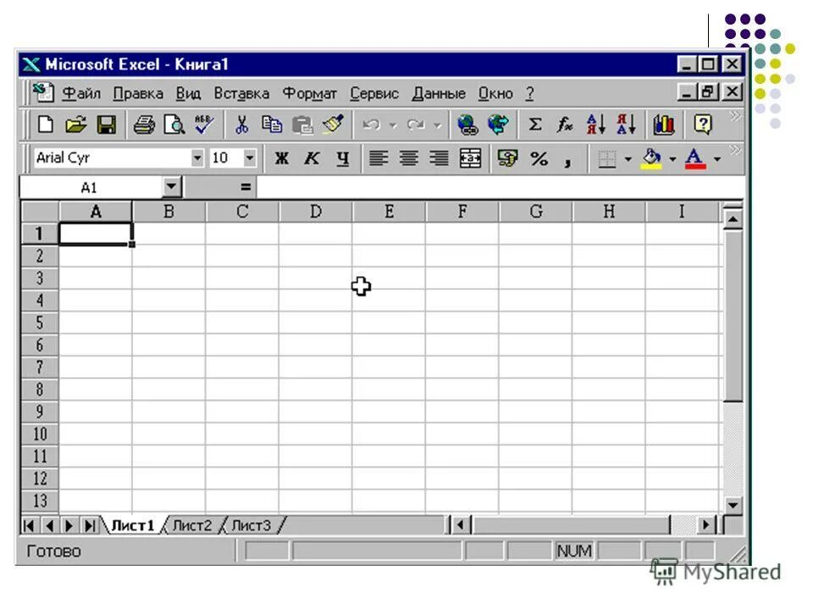Select row 7 header
Viewport: 813px width, 610px height.
pyautogui.click(x=40, y=367)
